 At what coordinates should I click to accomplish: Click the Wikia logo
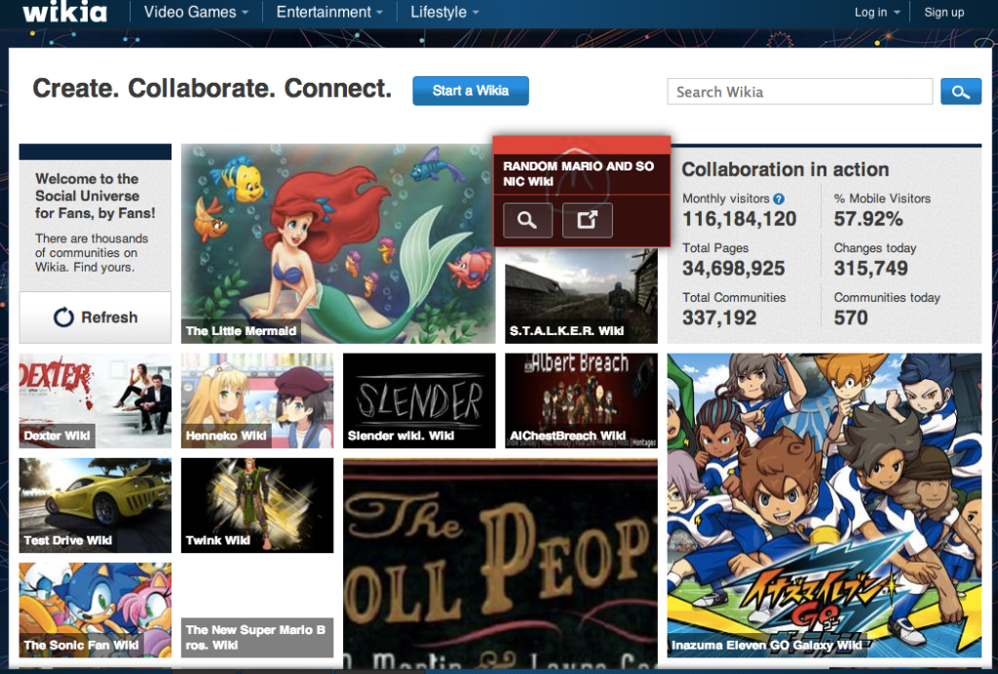click(65, 12)
